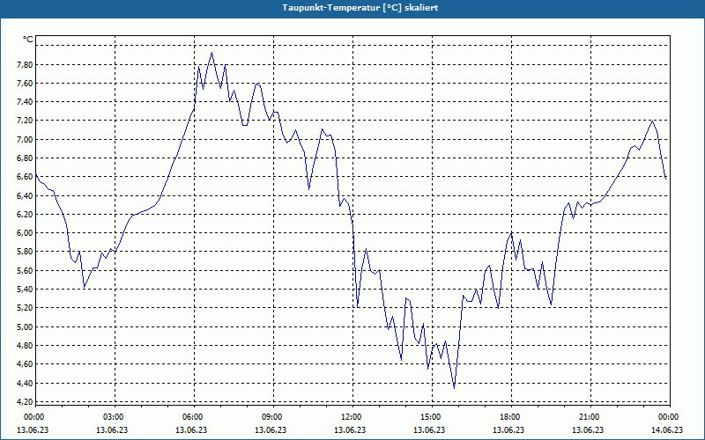Click the 5,00 y-axis tick label
This screenshot has height=440, width=705.
(25, 326)
